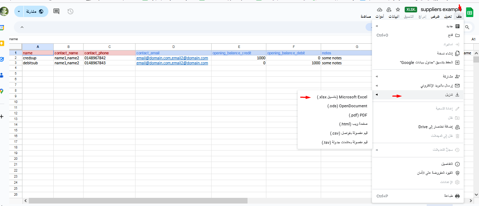Open the عرض (View) menu

(x=436, y=16)
